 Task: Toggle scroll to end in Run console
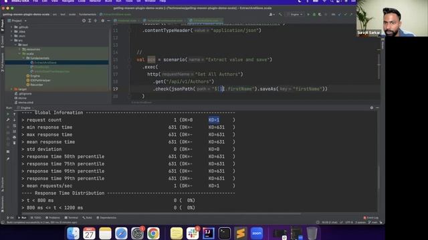(x=15, y=131)
